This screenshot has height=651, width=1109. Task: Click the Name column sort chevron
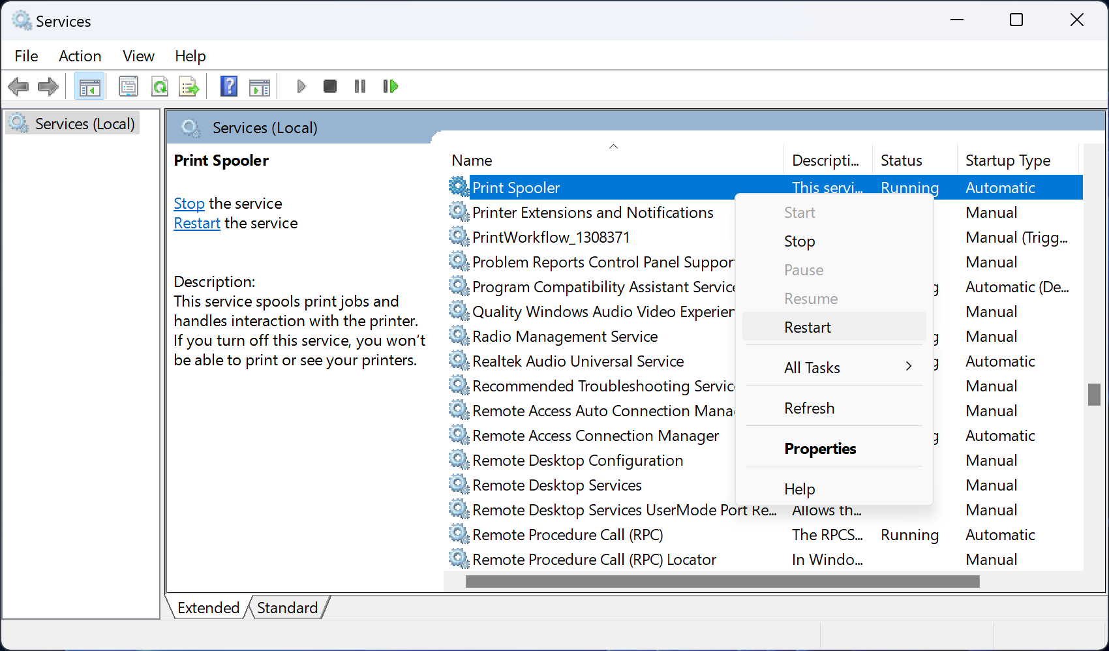[x=613, y=146]
